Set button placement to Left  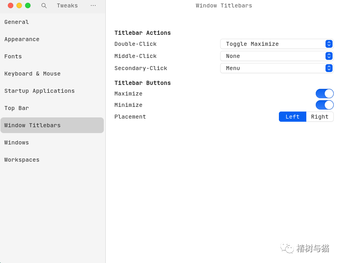click(x=293, y=117)
